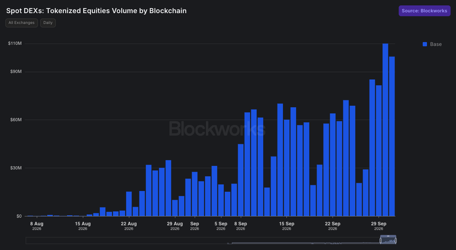Click the $0 y-axis label
The width and height of the screenshot is (456, 250).
[x=19, y=216]
